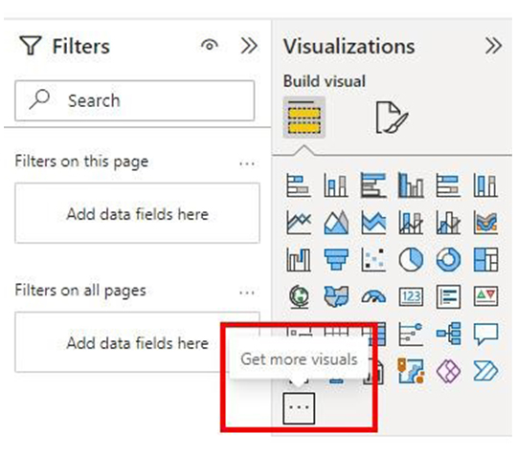Viewport: 517px width, 455px height.
Task: Select the stacked bar chart visual
Action: point(299,185)
